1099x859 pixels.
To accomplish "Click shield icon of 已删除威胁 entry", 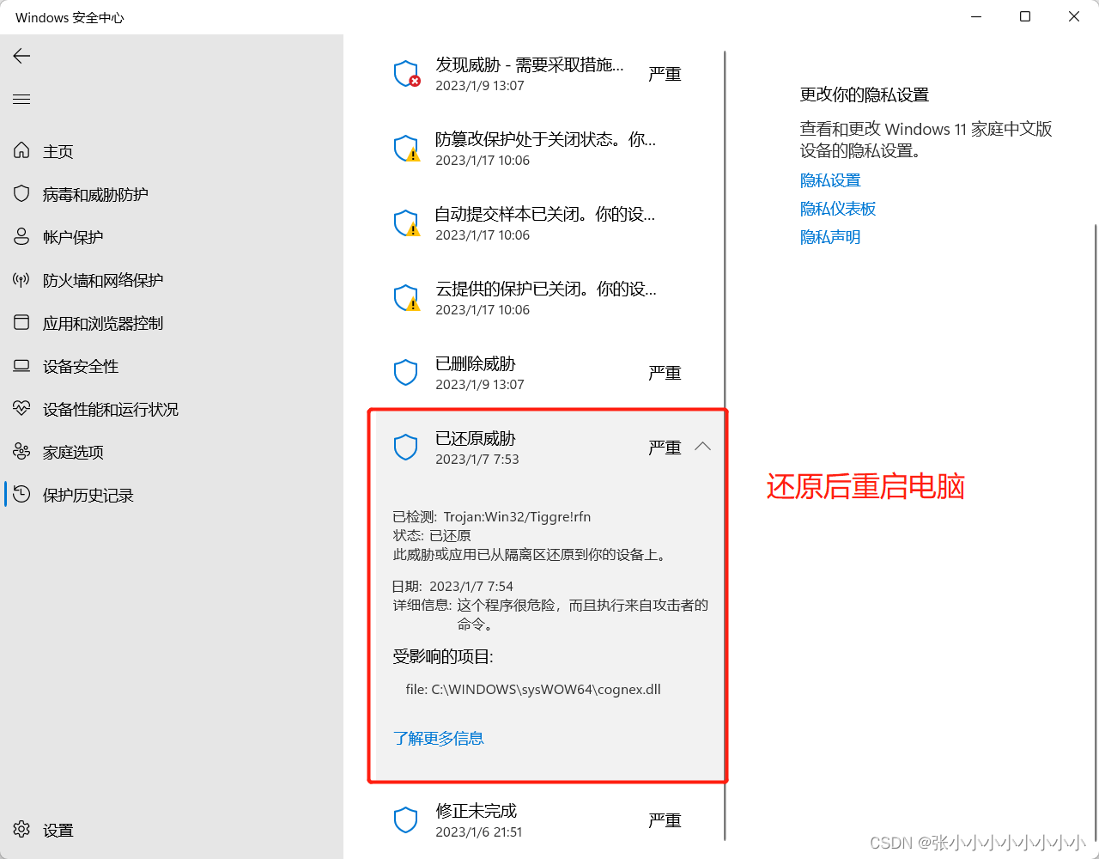I will [x=405, y=373].
